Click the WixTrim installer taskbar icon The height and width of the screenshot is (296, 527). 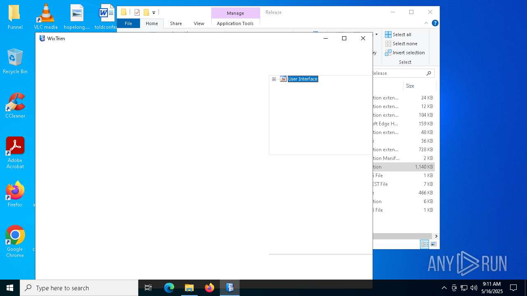230,288
